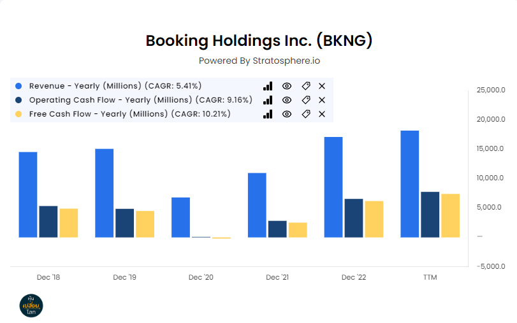The width and height of the screenshot is (517, 323).
Task: Remove the Revenue series with its X
Action: pos(322,86)
